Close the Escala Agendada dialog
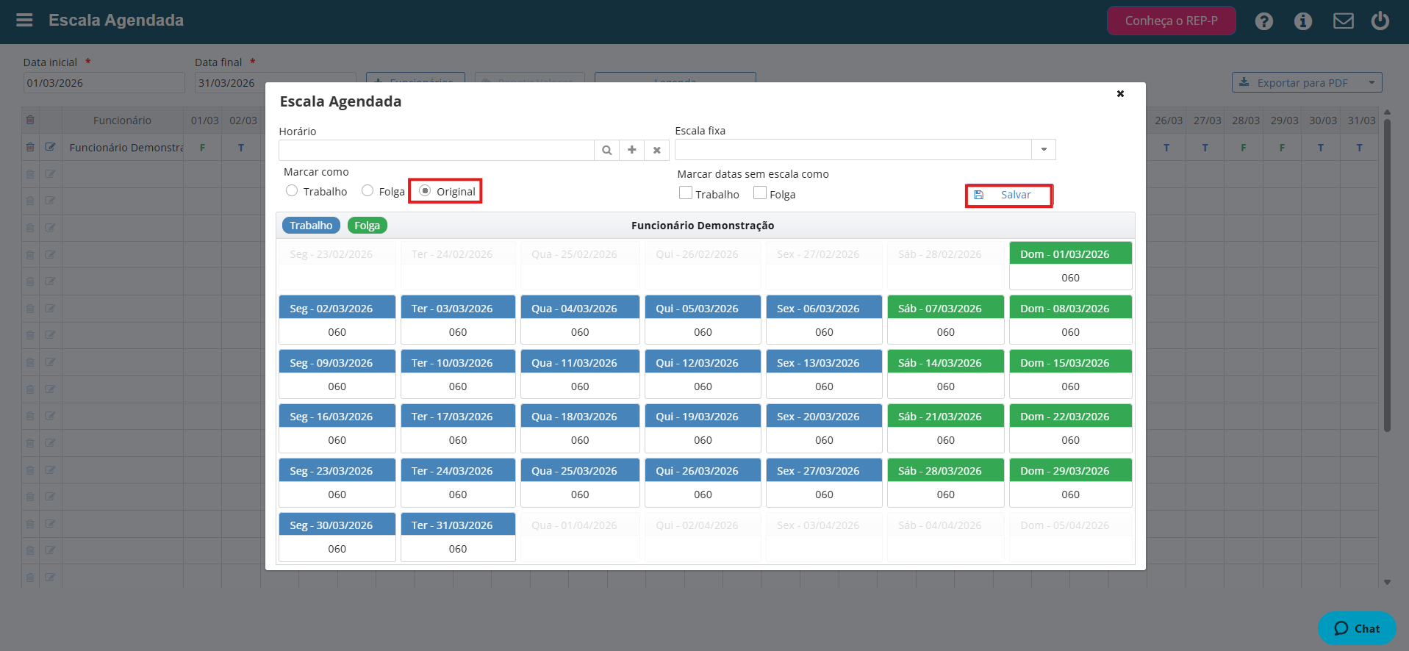The height and width of the screenshot is (651, 1409). click(1120, 93)
